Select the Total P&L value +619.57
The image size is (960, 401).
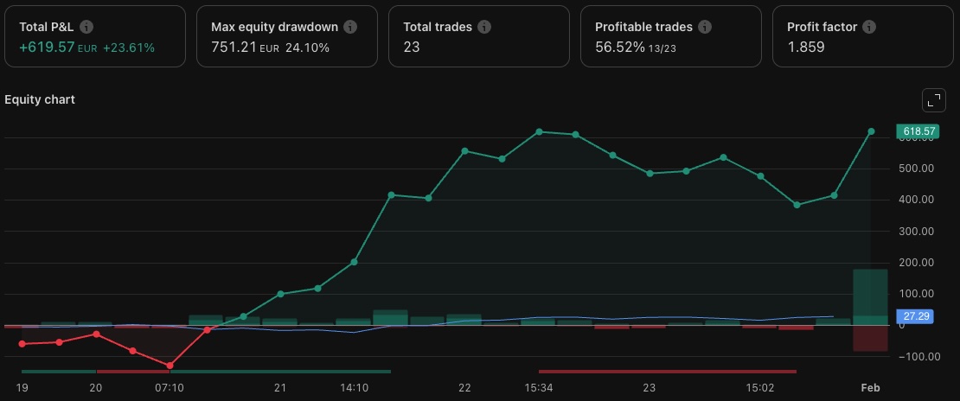[47, 47]
